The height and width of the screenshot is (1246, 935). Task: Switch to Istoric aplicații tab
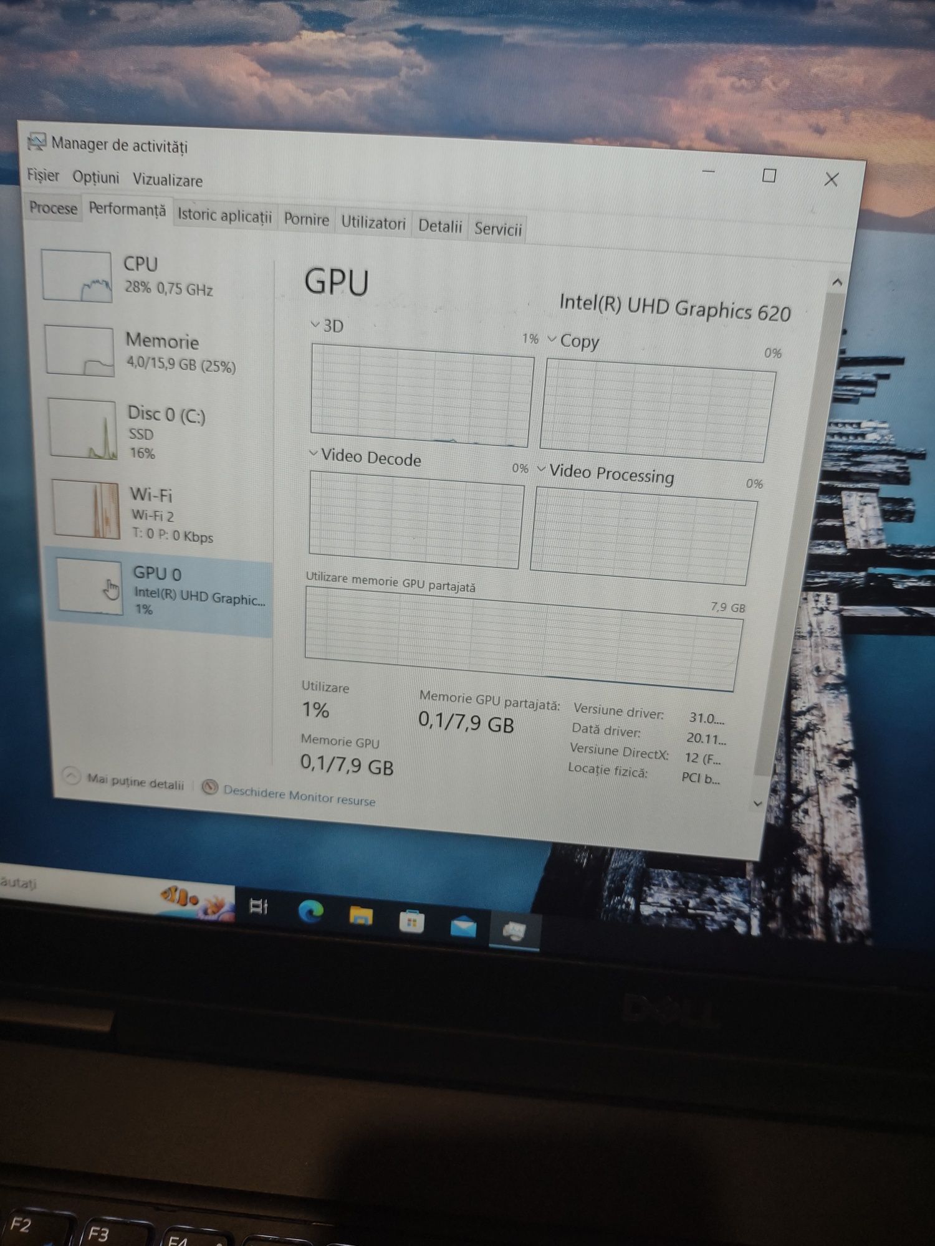(224, 216)
